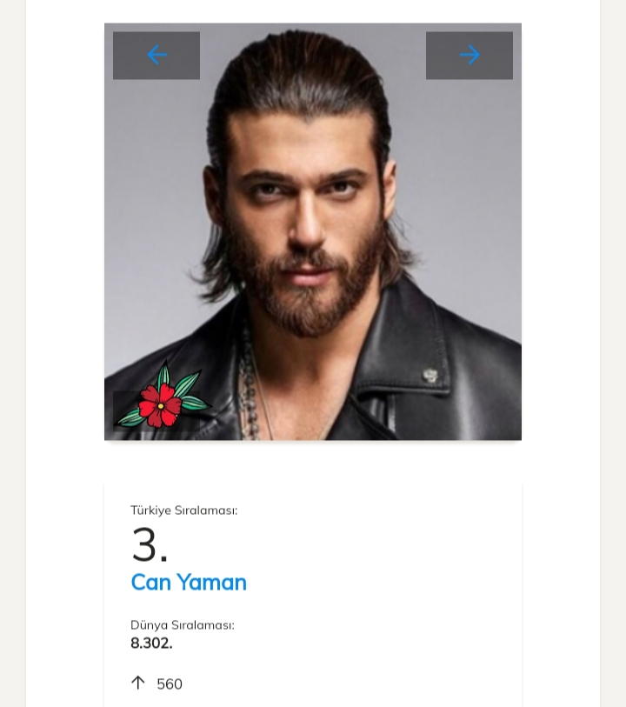Screen dimensions: 626x707
Task: Click the large rank number 3.
Action: pyautogui.click(x=149, y=545)
